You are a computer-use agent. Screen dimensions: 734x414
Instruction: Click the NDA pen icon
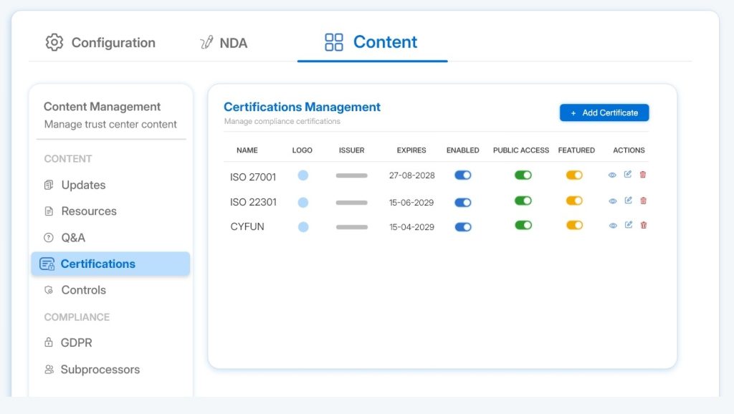point(206,42)
